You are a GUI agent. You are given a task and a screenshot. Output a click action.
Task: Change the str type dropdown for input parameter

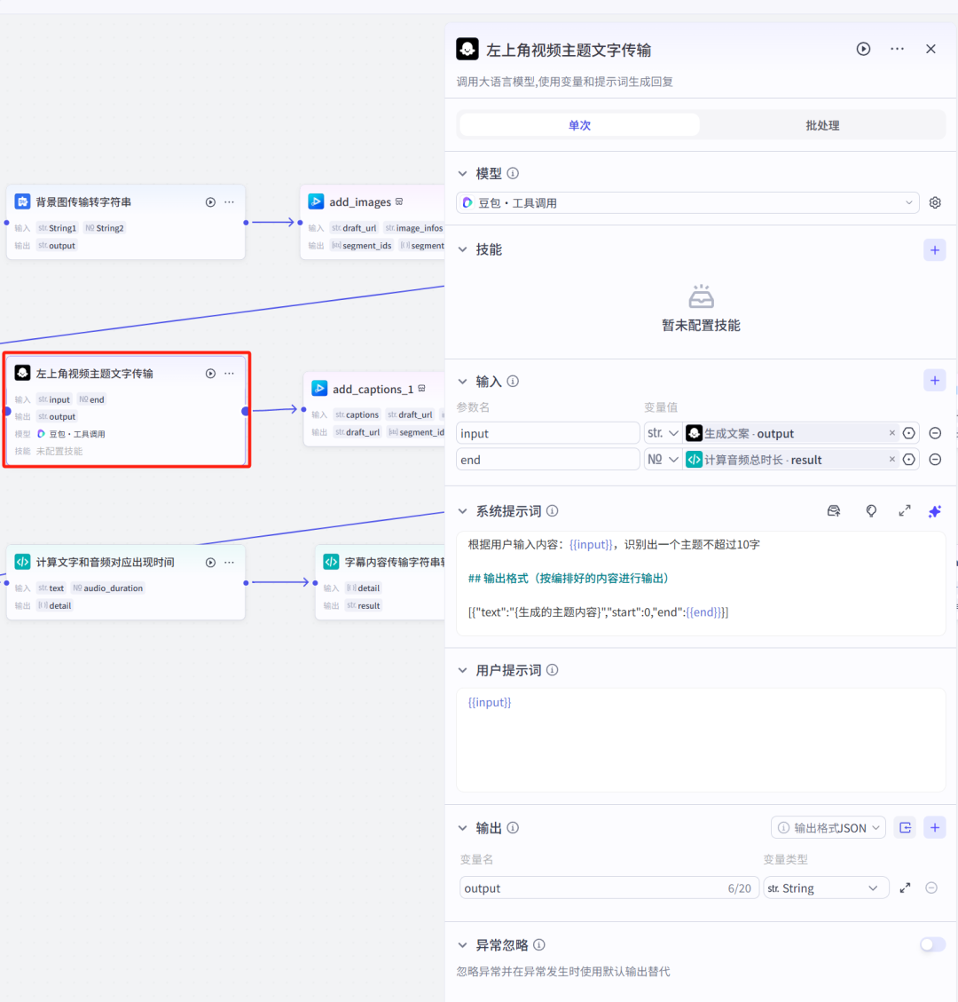coord(663,432)
